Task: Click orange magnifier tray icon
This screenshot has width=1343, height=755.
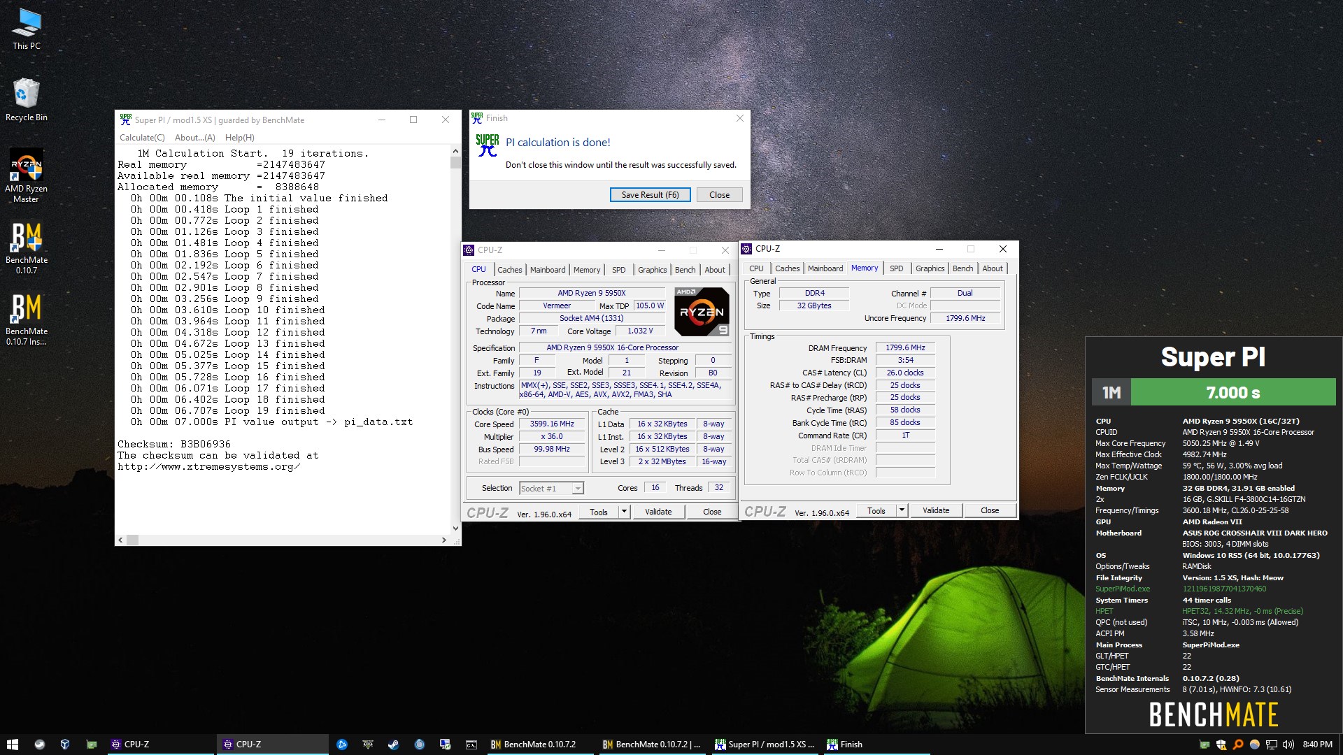Action: 1238,745
